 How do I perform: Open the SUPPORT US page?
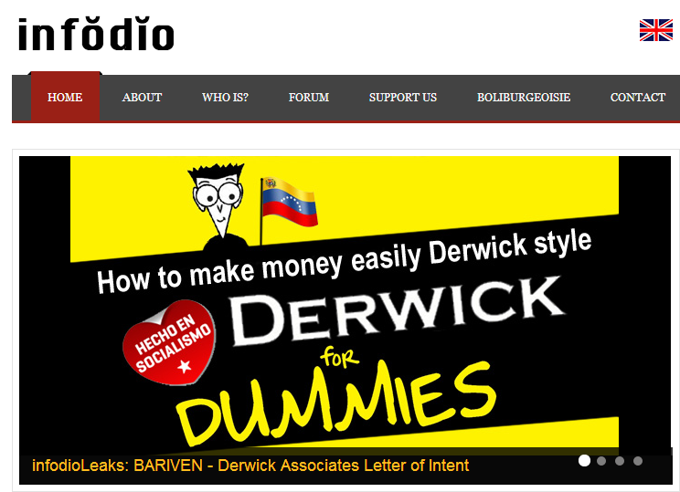(x=403, y=98)
